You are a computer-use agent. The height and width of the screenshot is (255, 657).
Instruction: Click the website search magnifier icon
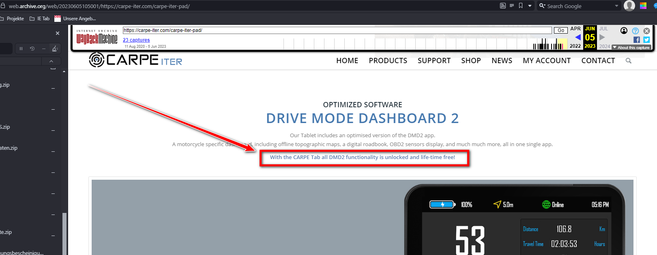pyautogui.click(x=629, y=61)
